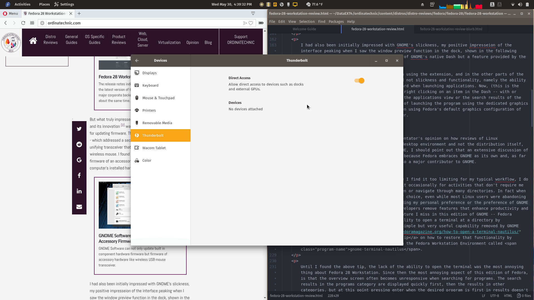The image size is (534, 300).
Task: Select the Keyboard settings entry
Action: point(160,85)
